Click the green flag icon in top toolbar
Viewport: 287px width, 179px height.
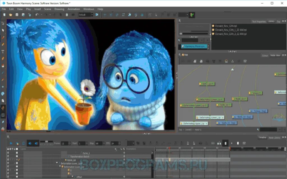point(192,15)
